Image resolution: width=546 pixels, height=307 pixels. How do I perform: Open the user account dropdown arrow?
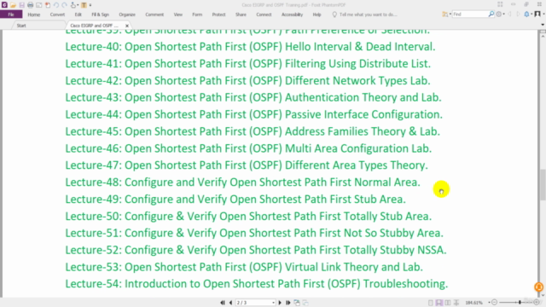(543, 14)
